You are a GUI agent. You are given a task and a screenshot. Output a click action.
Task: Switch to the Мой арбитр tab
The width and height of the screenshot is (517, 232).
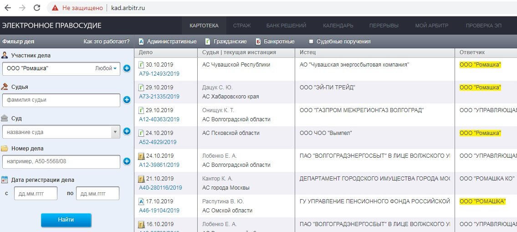pyautogui.click(x=432, y=26)
